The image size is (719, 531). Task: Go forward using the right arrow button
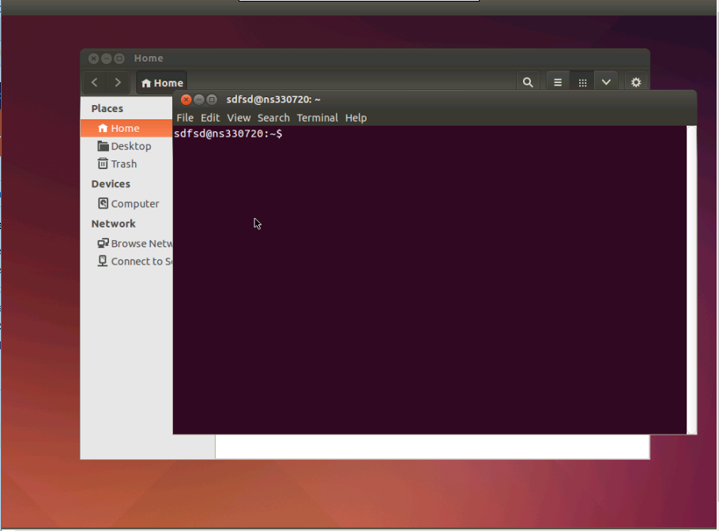118,82
